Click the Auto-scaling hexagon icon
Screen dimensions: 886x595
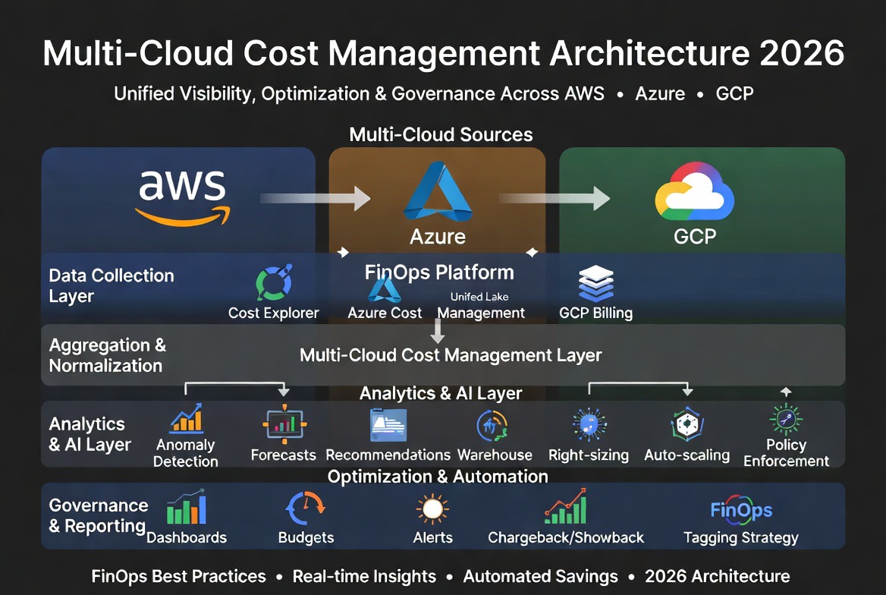[687, 424]
